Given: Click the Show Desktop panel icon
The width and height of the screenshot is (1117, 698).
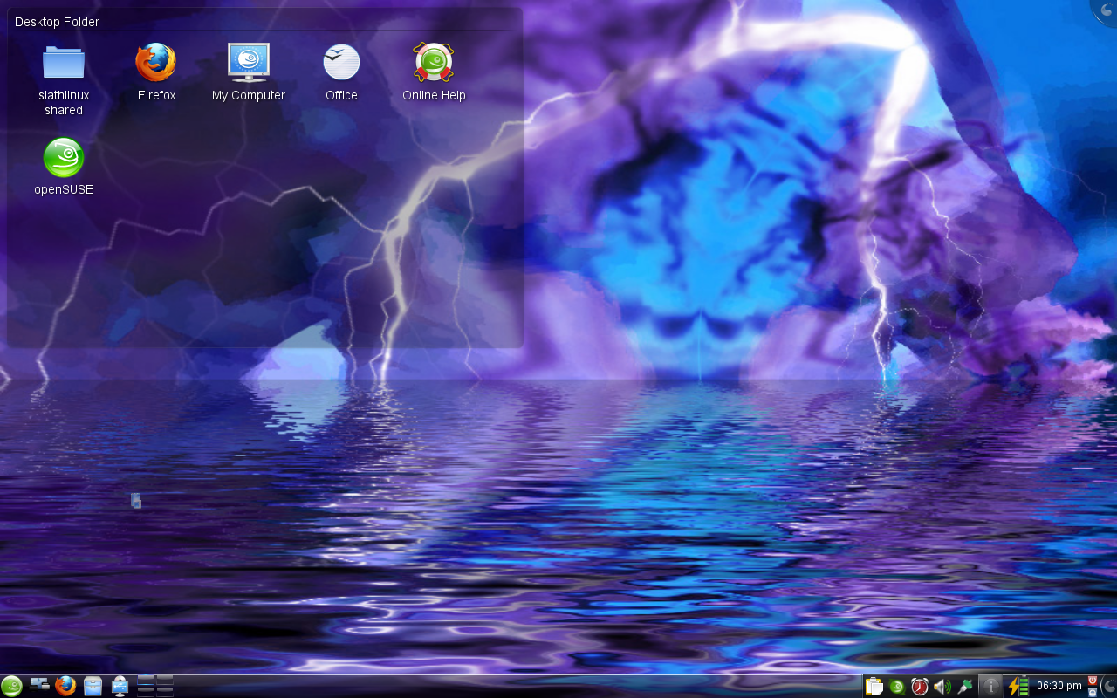Looking at the screenshot, I should [x=39, y=684].
